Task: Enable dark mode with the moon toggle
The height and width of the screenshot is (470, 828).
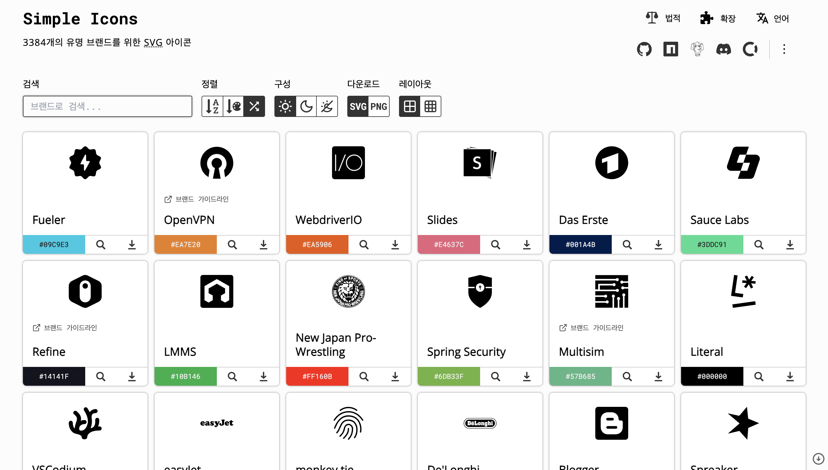Action: pos(306,106)
